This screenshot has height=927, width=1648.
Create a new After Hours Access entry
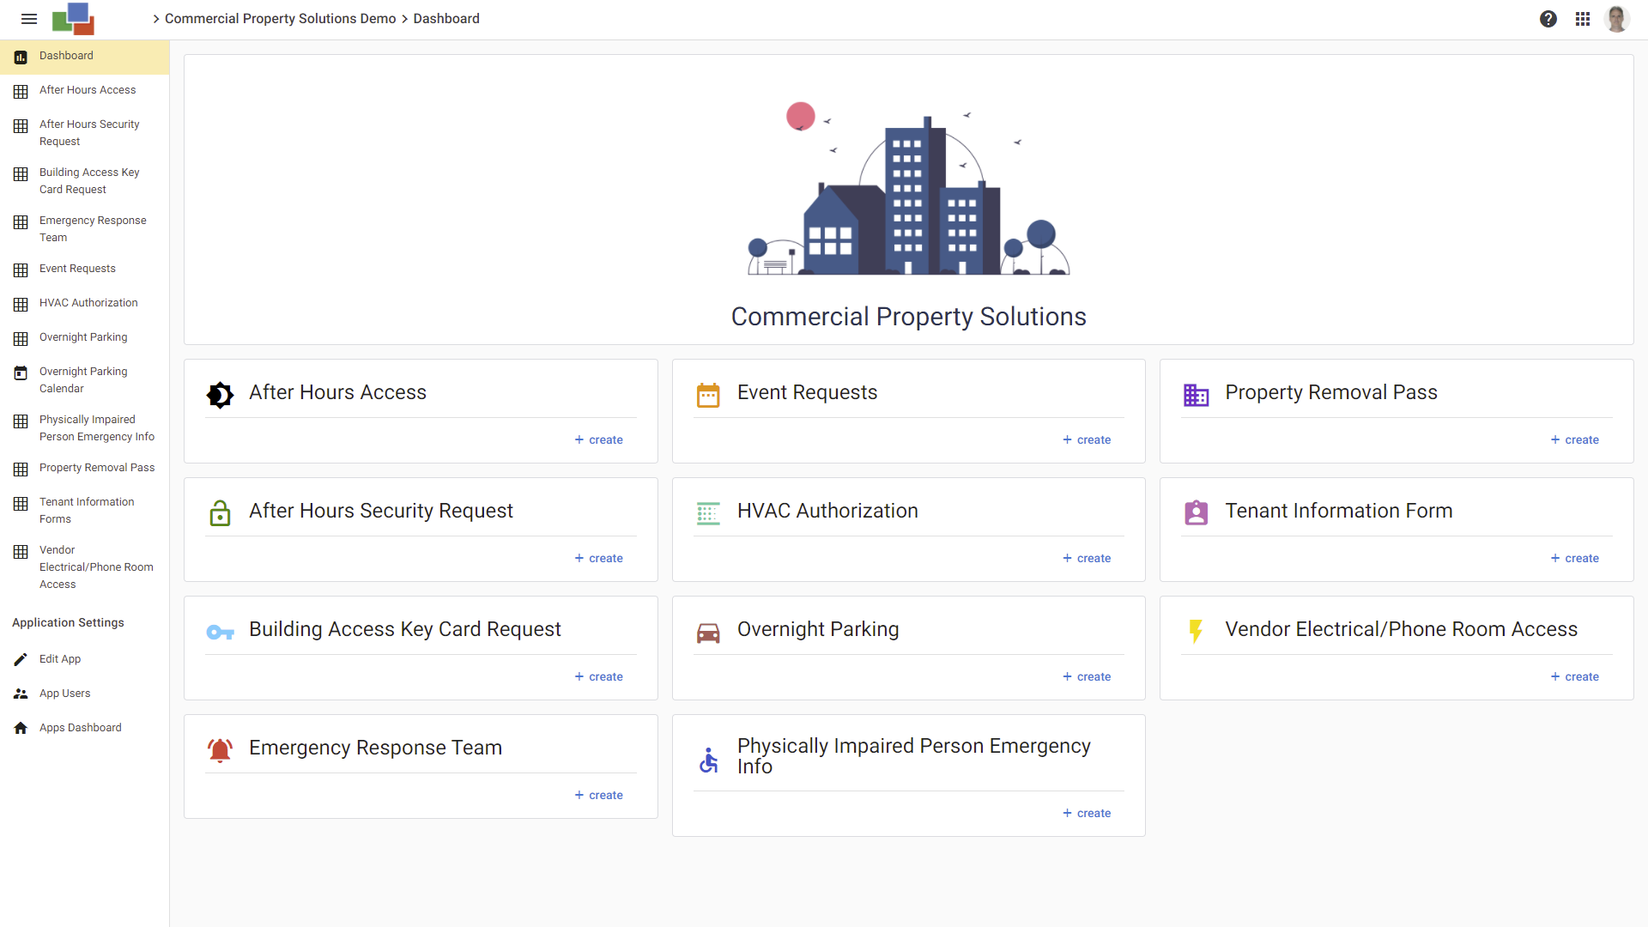598,439
